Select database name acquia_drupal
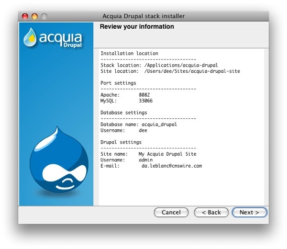The height and width of the screenshot is (249, 287). (x=159, y=124)
